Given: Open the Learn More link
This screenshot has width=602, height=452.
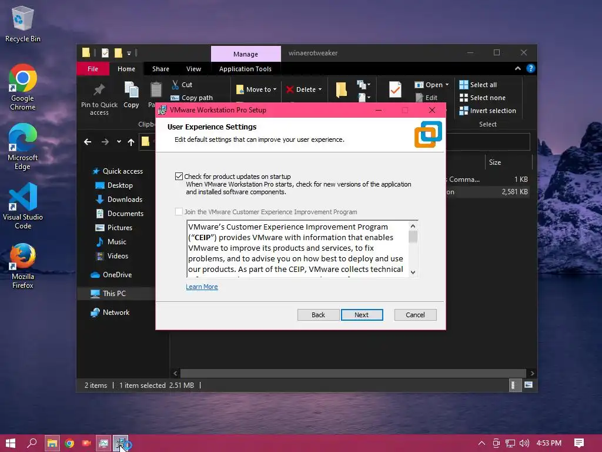Looking at the screenshot, I should [202, 287].
